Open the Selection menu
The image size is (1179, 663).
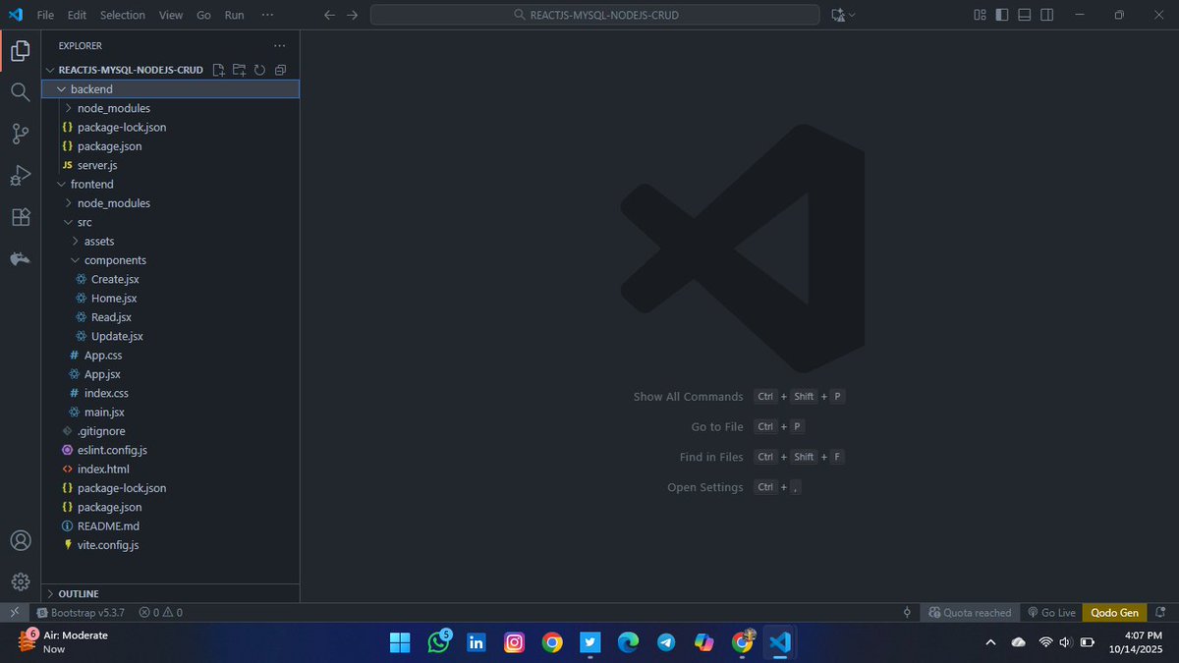[123, 15]
